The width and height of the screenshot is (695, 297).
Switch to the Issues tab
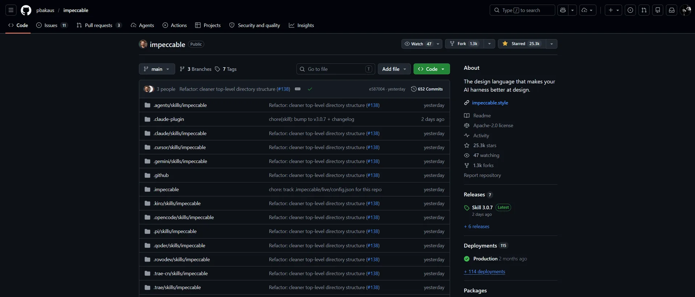pos(52,25)
